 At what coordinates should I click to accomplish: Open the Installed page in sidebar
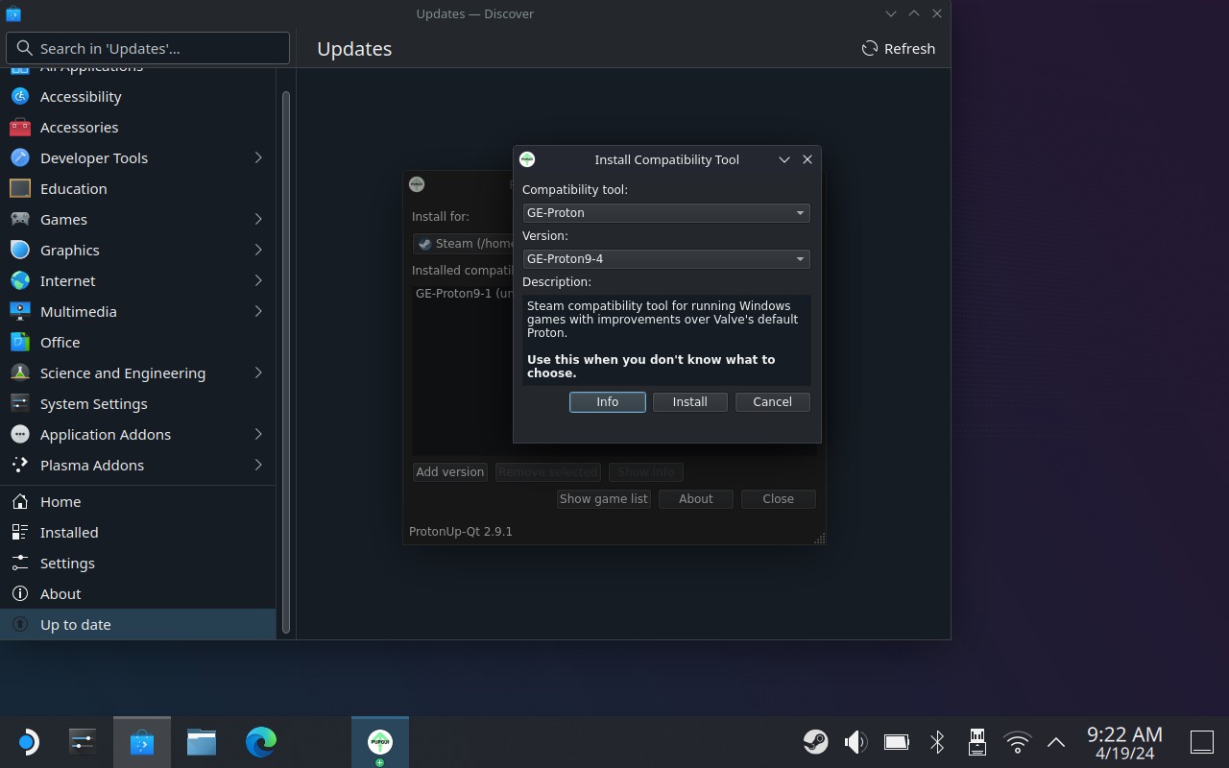click(x=138, y=532)
